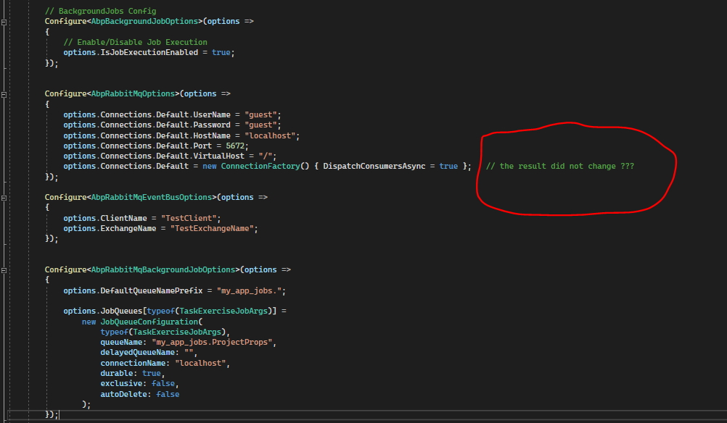Screen dimensions: 727x423
Task: Click the false value of autoDelete
Action: pyautogui.click(x=168, y=394)
